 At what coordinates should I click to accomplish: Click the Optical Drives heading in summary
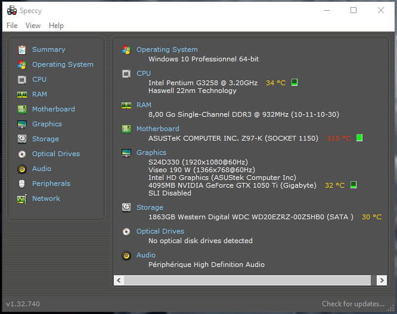160,231
